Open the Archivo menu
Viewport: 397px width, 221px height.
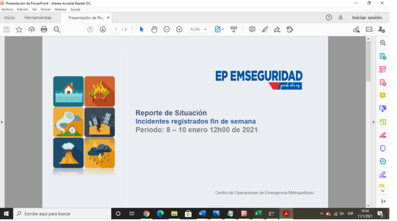tap(7, 9)
